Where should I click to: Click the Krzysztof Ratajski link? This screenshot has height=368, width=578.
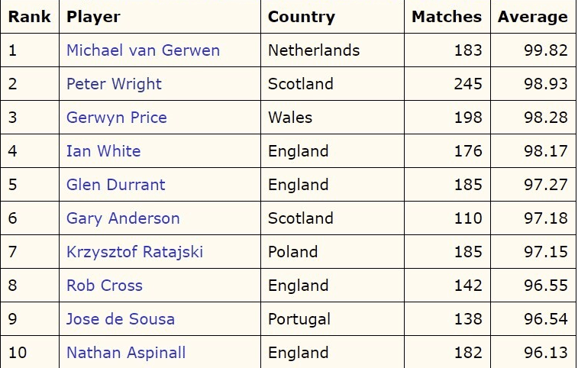(134, 252)
